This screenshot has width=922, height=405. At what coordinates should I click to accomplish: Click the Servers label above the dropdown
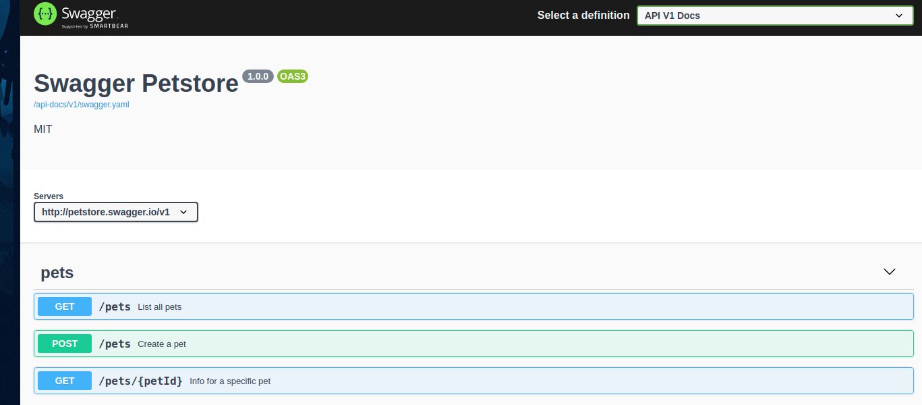point(49,196)
